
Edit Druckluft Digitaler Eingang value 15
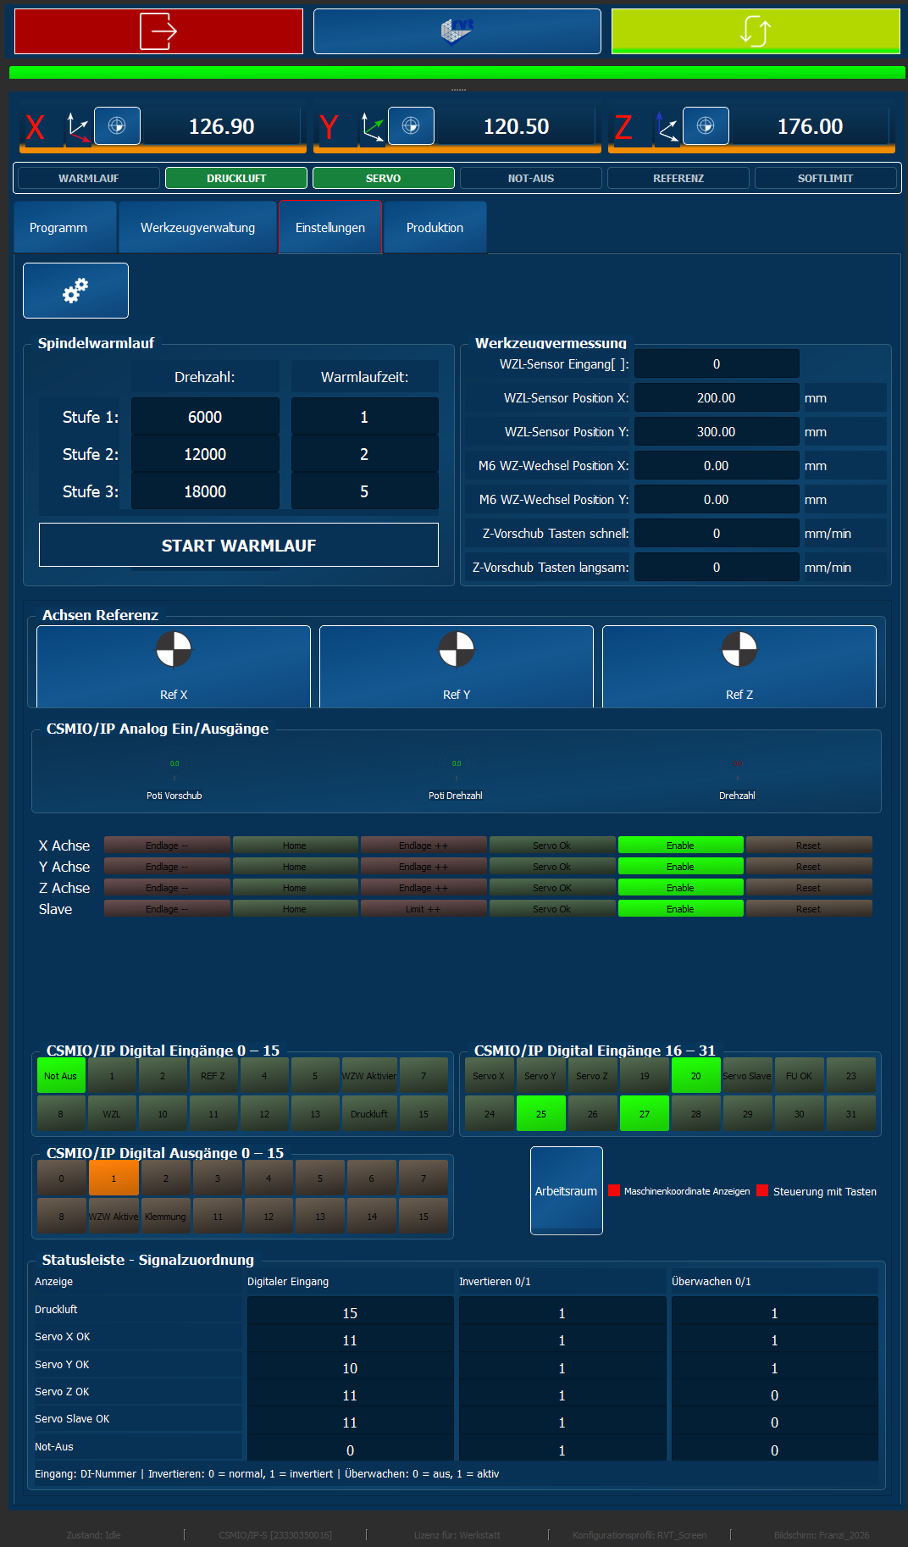(350, 1313)
